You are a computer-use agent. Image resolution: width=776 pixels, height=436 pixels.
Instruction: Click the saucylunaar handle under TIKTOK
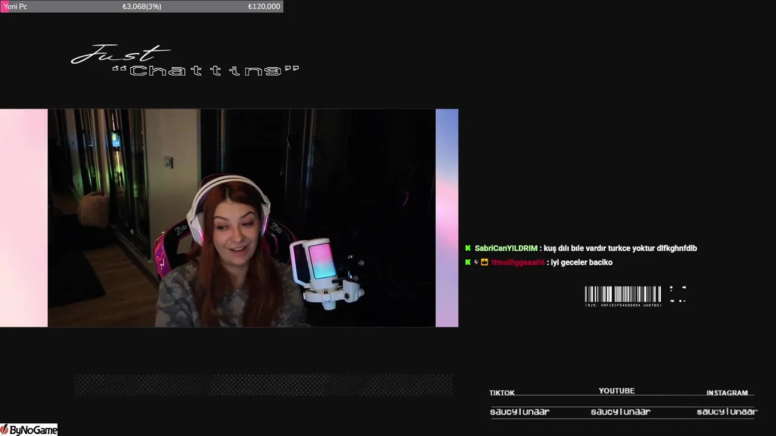[520, 412]
